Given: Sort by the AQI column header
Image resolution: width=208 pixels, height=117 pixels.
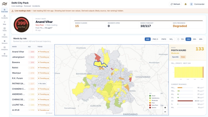Looking at the screenshot, I should point(29,47).
